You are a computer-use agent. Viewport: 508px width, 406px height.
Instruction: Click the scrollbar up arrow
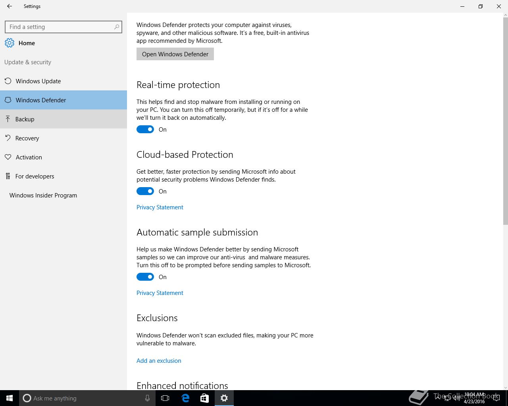505,15
